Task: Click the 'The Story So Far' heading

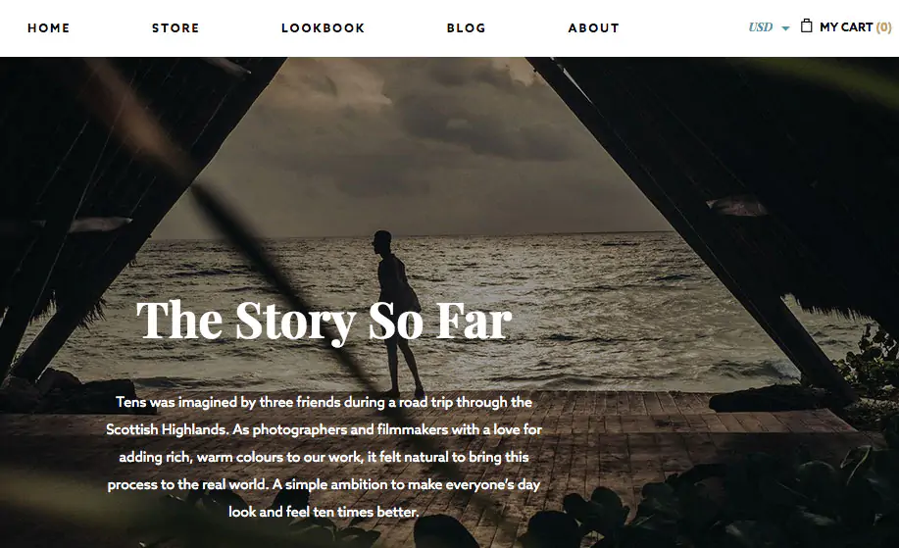Action: (324, 321)
